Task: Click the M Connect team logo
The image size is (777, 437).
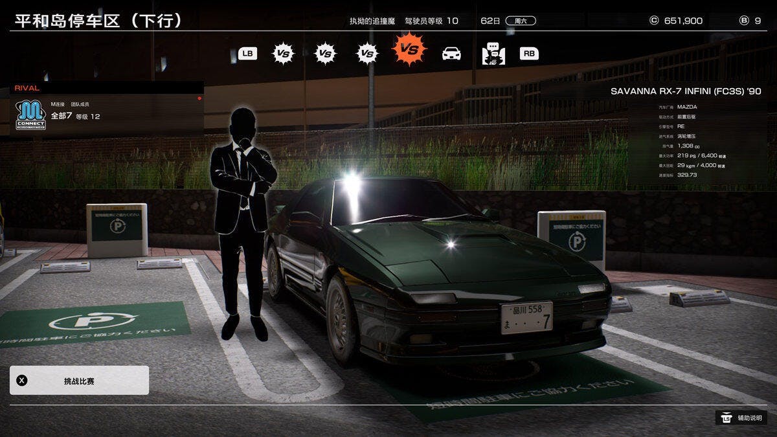Action: 30,114
